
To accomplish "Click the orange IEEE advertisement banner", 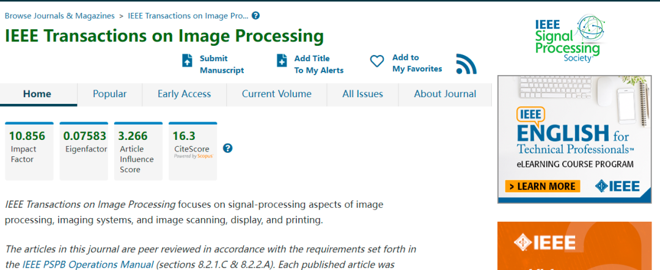I will point(578,246).
